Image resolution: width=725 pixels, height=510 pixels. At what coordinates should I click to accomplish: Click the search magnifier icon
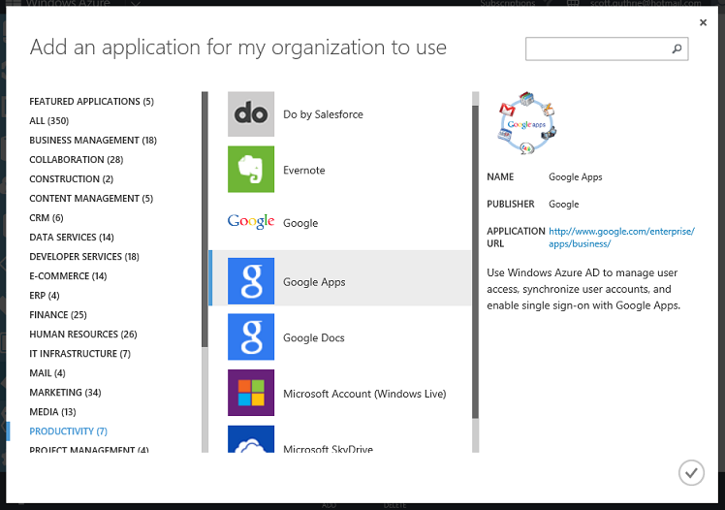coord(677,48)
